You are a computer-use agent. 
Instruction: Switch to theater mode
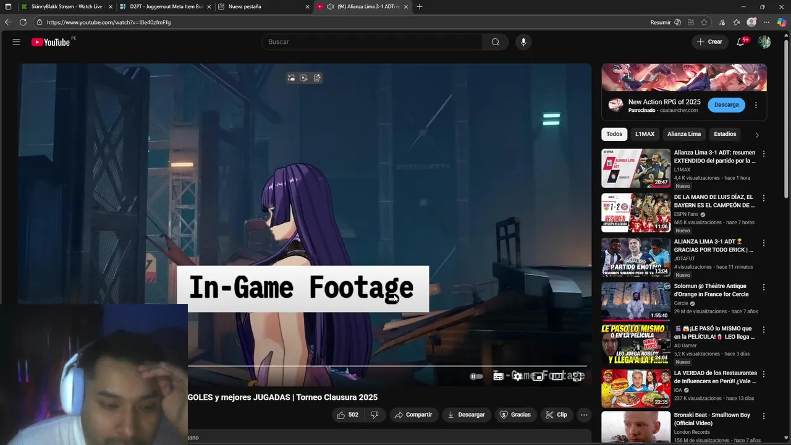coord(557,376)
